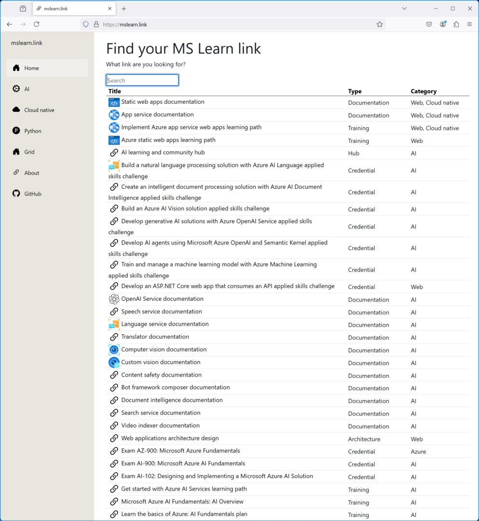The image size is (479, 521).
Task: Open a new tab with the plus button
Action: pos(124,9)
